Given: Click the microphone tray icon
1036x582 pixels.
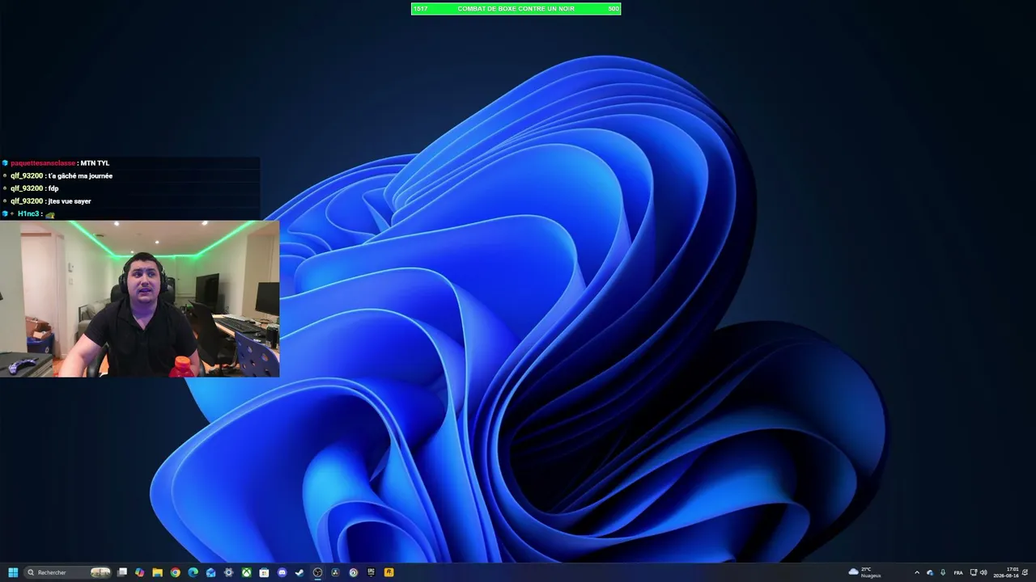Looking at the screenshot, I should (x=943, y=572).
